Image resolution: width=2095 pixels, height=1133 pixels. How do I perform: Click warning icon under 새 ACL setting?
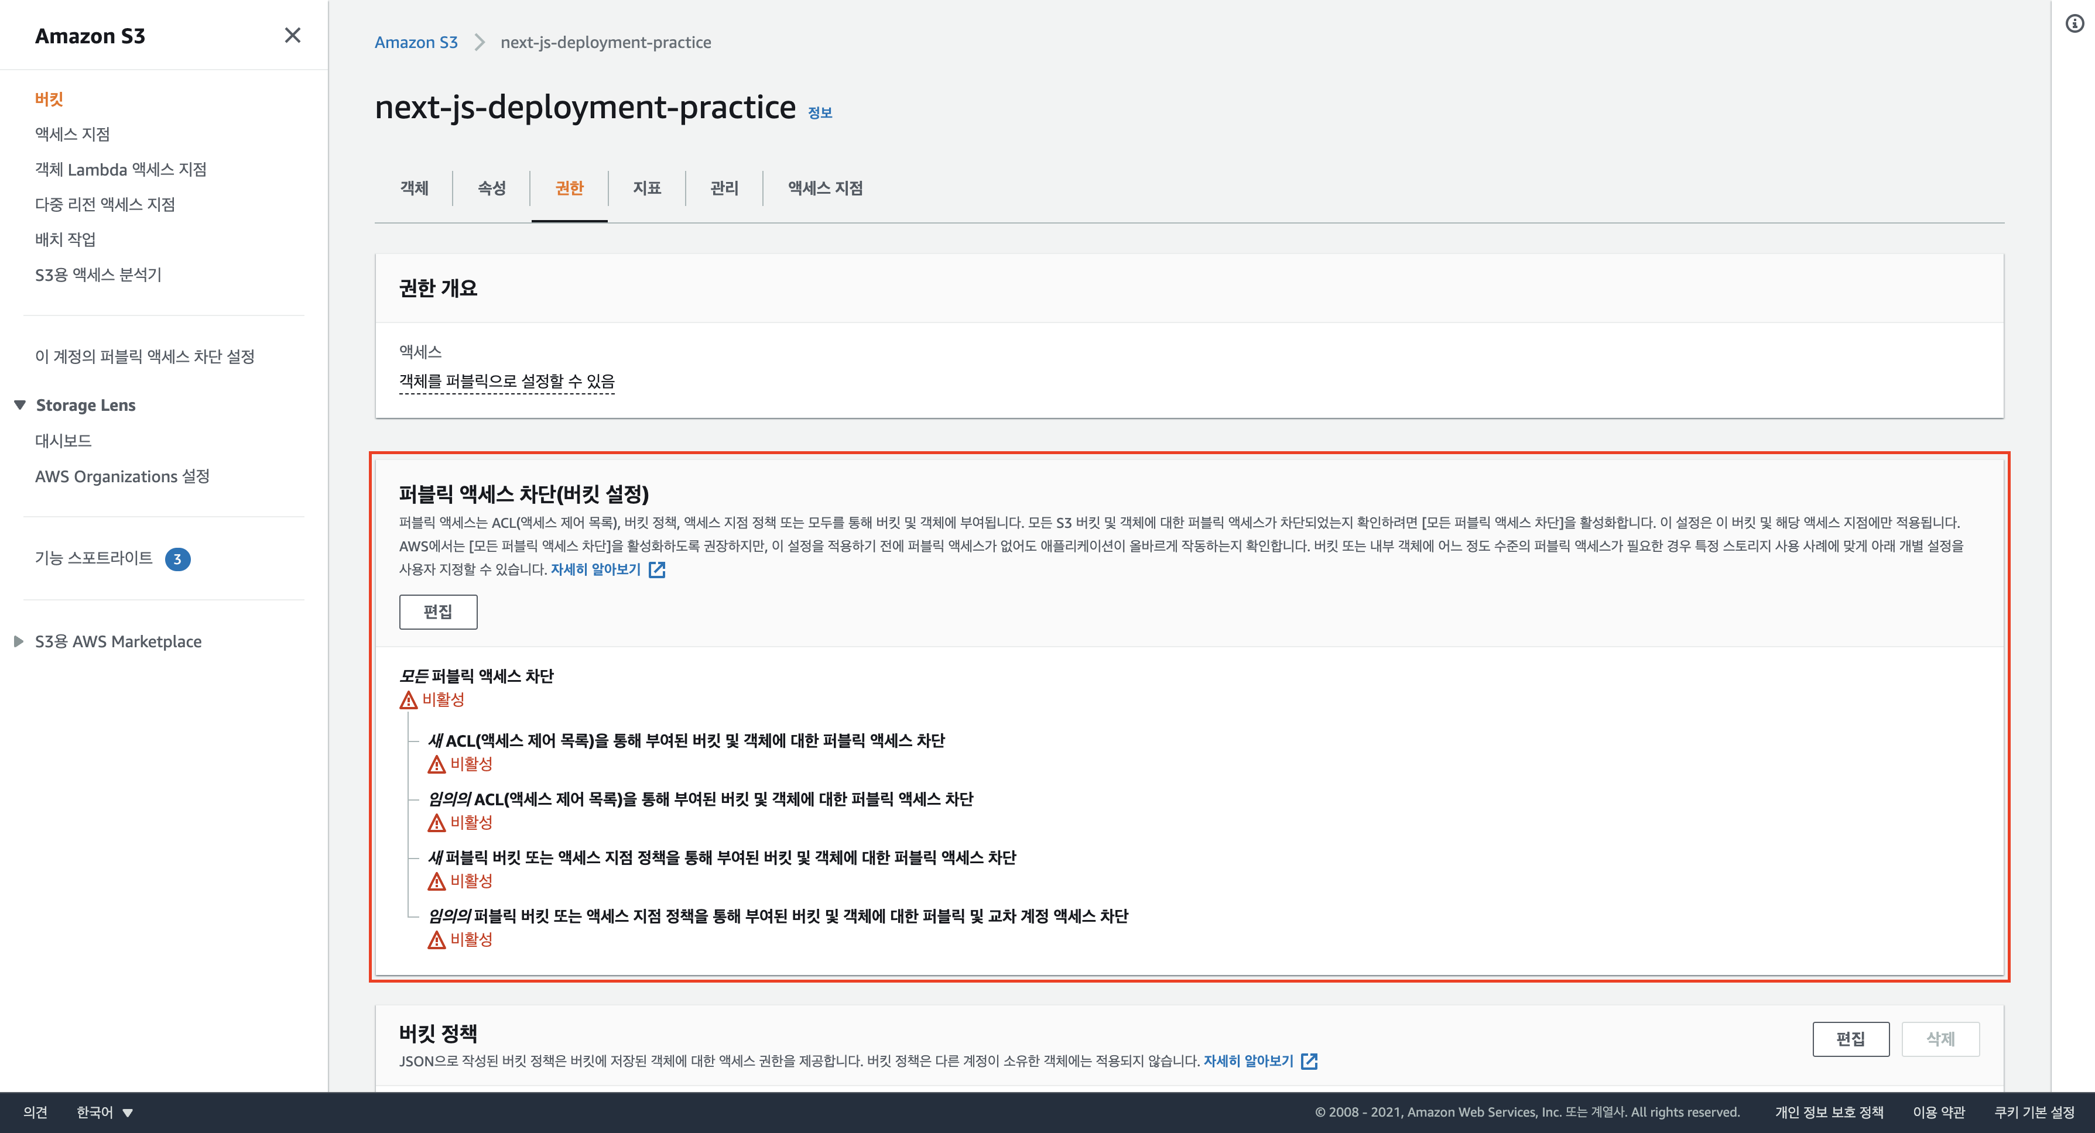click(437, 764)
